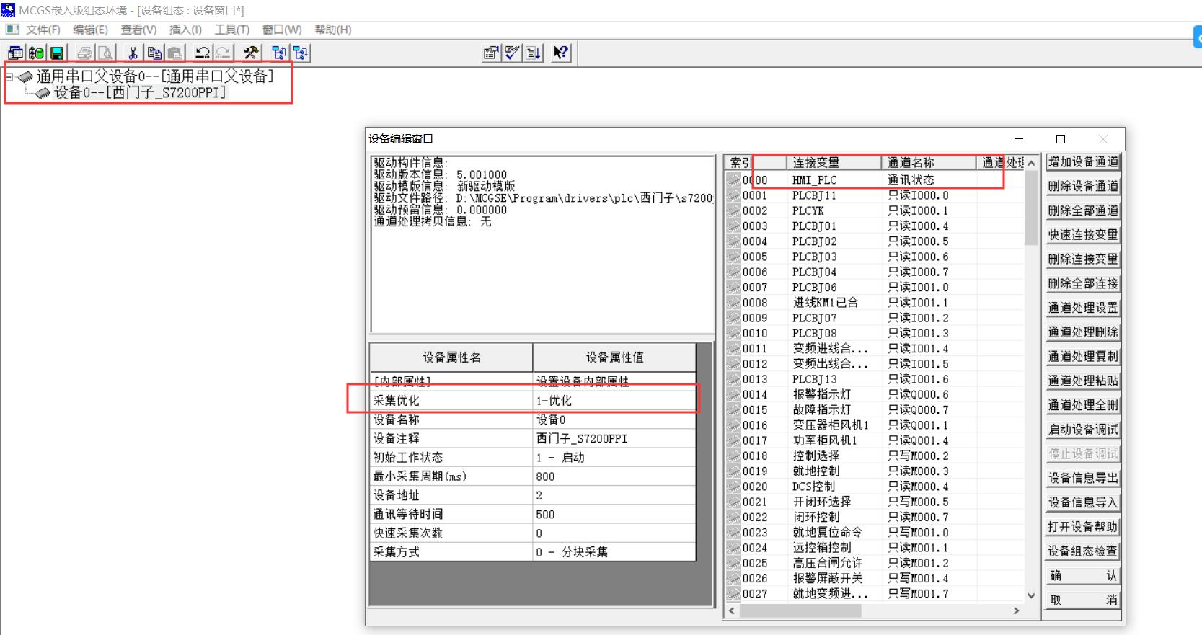Click the 最小采集周期 value 800
Screen dimensions: 1202x635
(x=614, y=476)
